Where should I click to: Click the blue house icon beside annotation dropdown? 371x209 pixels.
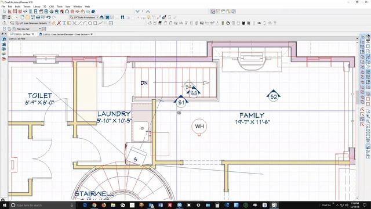(101, 17)
